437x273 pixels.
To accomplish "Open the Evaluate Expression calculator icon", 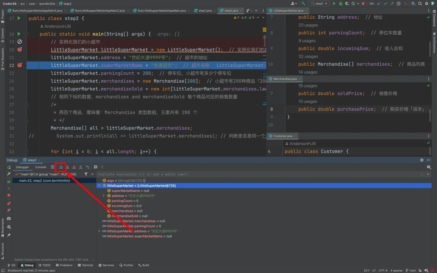I will coord(96,167).
